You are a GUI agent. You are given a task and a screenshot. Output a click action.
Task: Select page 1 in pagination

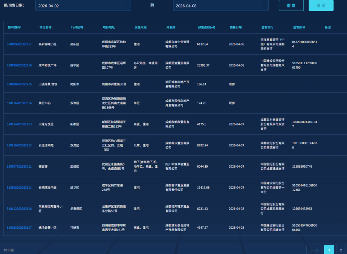tap(329, 250)
